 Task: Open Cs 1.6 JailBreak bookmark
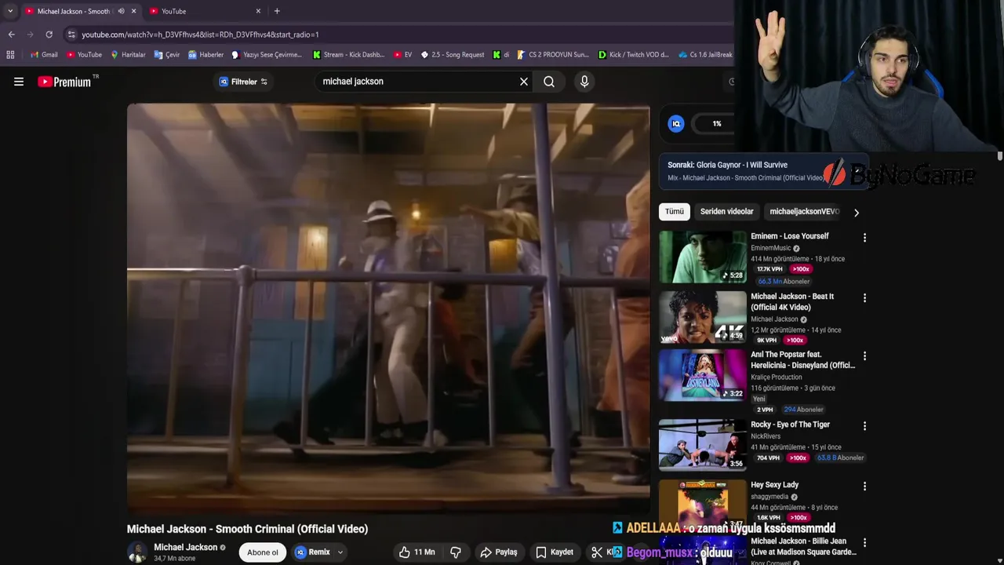click(705, 55)
